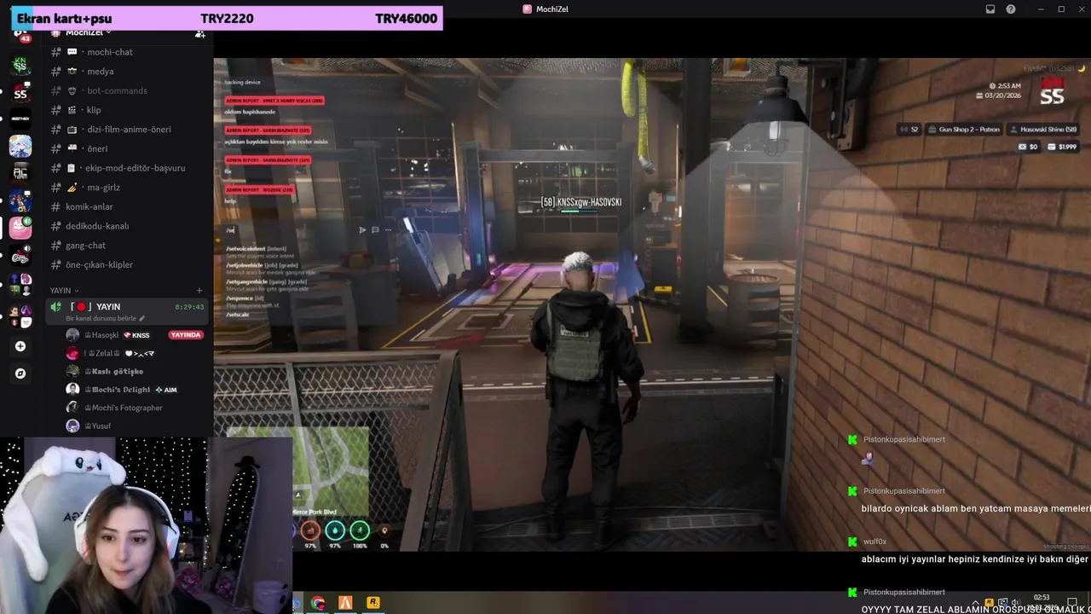Open the AC Team server icon
1091x614 pixels.
(x=20, y=173)
